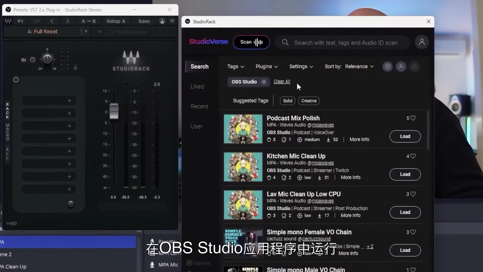Click the Explore compass icon
This screenshot has width=483, height=272.
[x=189, y=263]
